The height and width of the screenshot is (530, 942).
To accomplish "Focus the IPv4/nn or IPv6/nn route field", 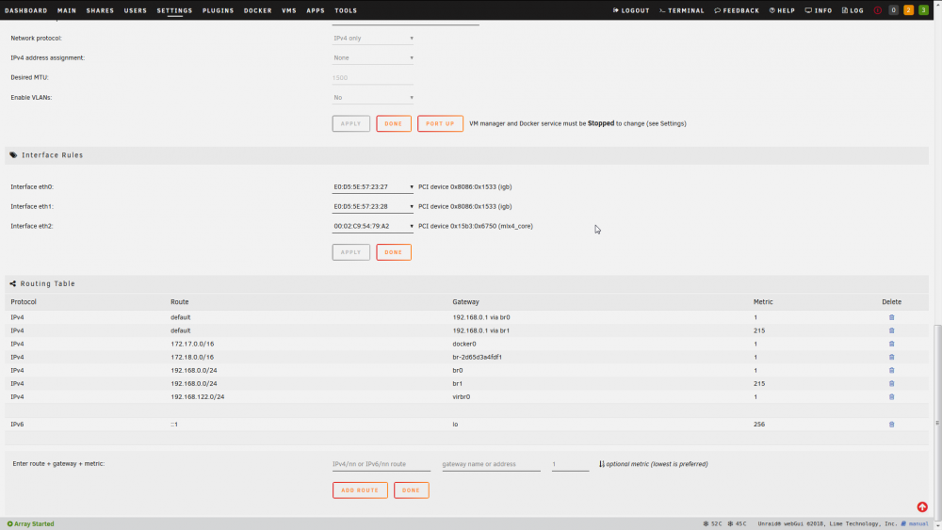I will click(x=381, y=464).
